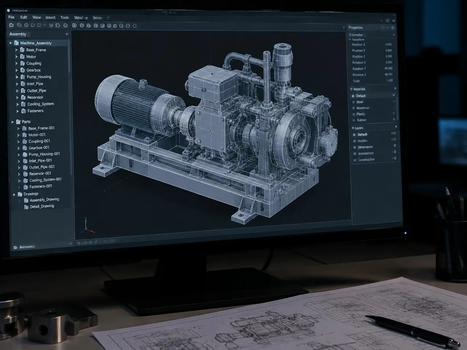Close the Layers section
Image resolution: width=467 pixels, height=350 pixels.
click(396, 127)
